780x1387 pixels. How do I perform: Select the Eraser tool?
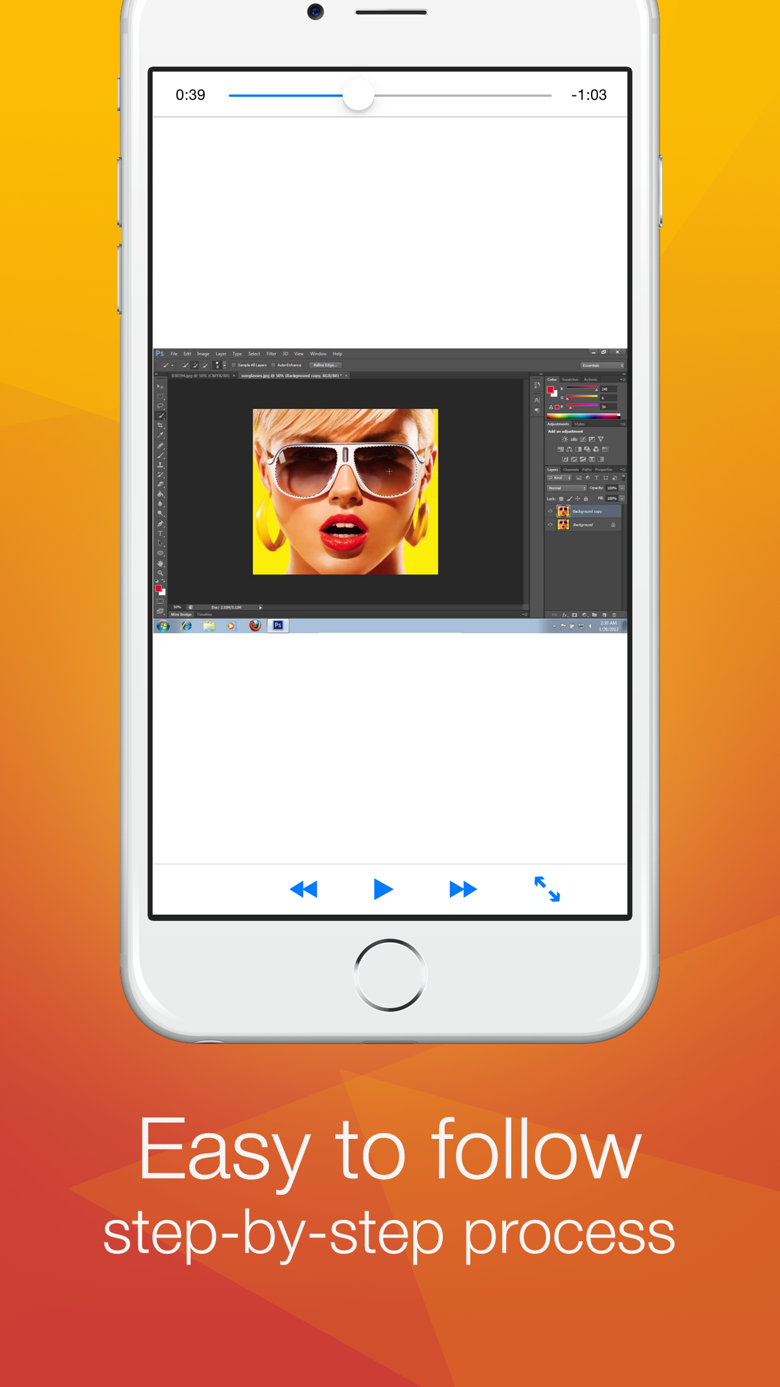(160, 484)
